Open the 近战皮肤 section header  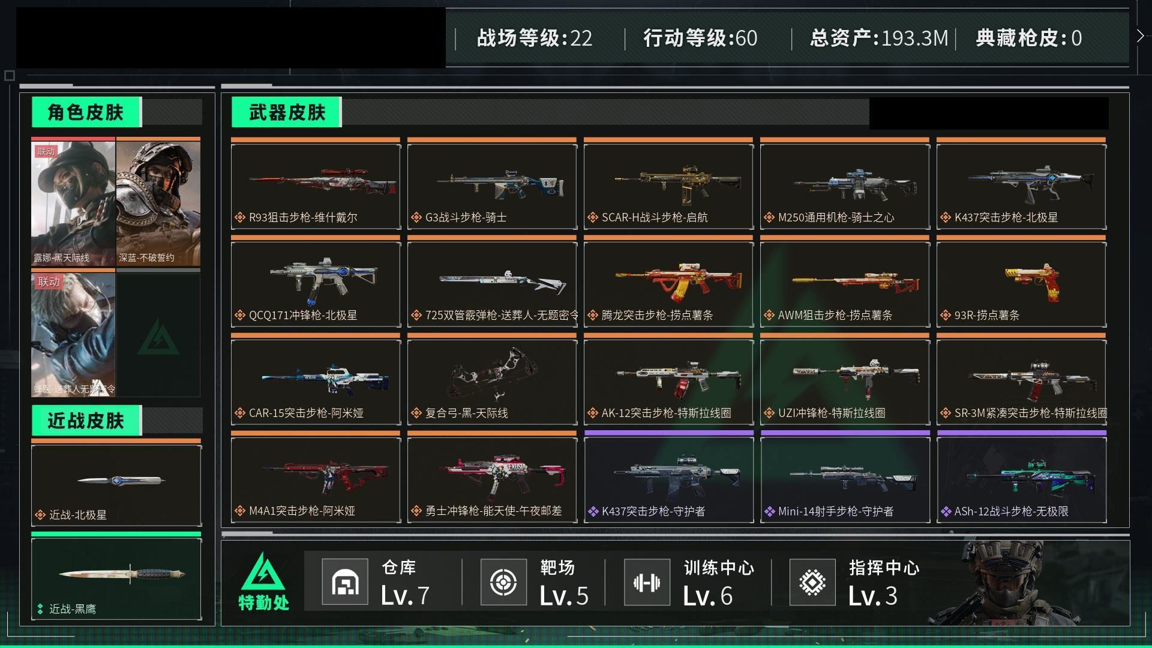coord(86,421)
